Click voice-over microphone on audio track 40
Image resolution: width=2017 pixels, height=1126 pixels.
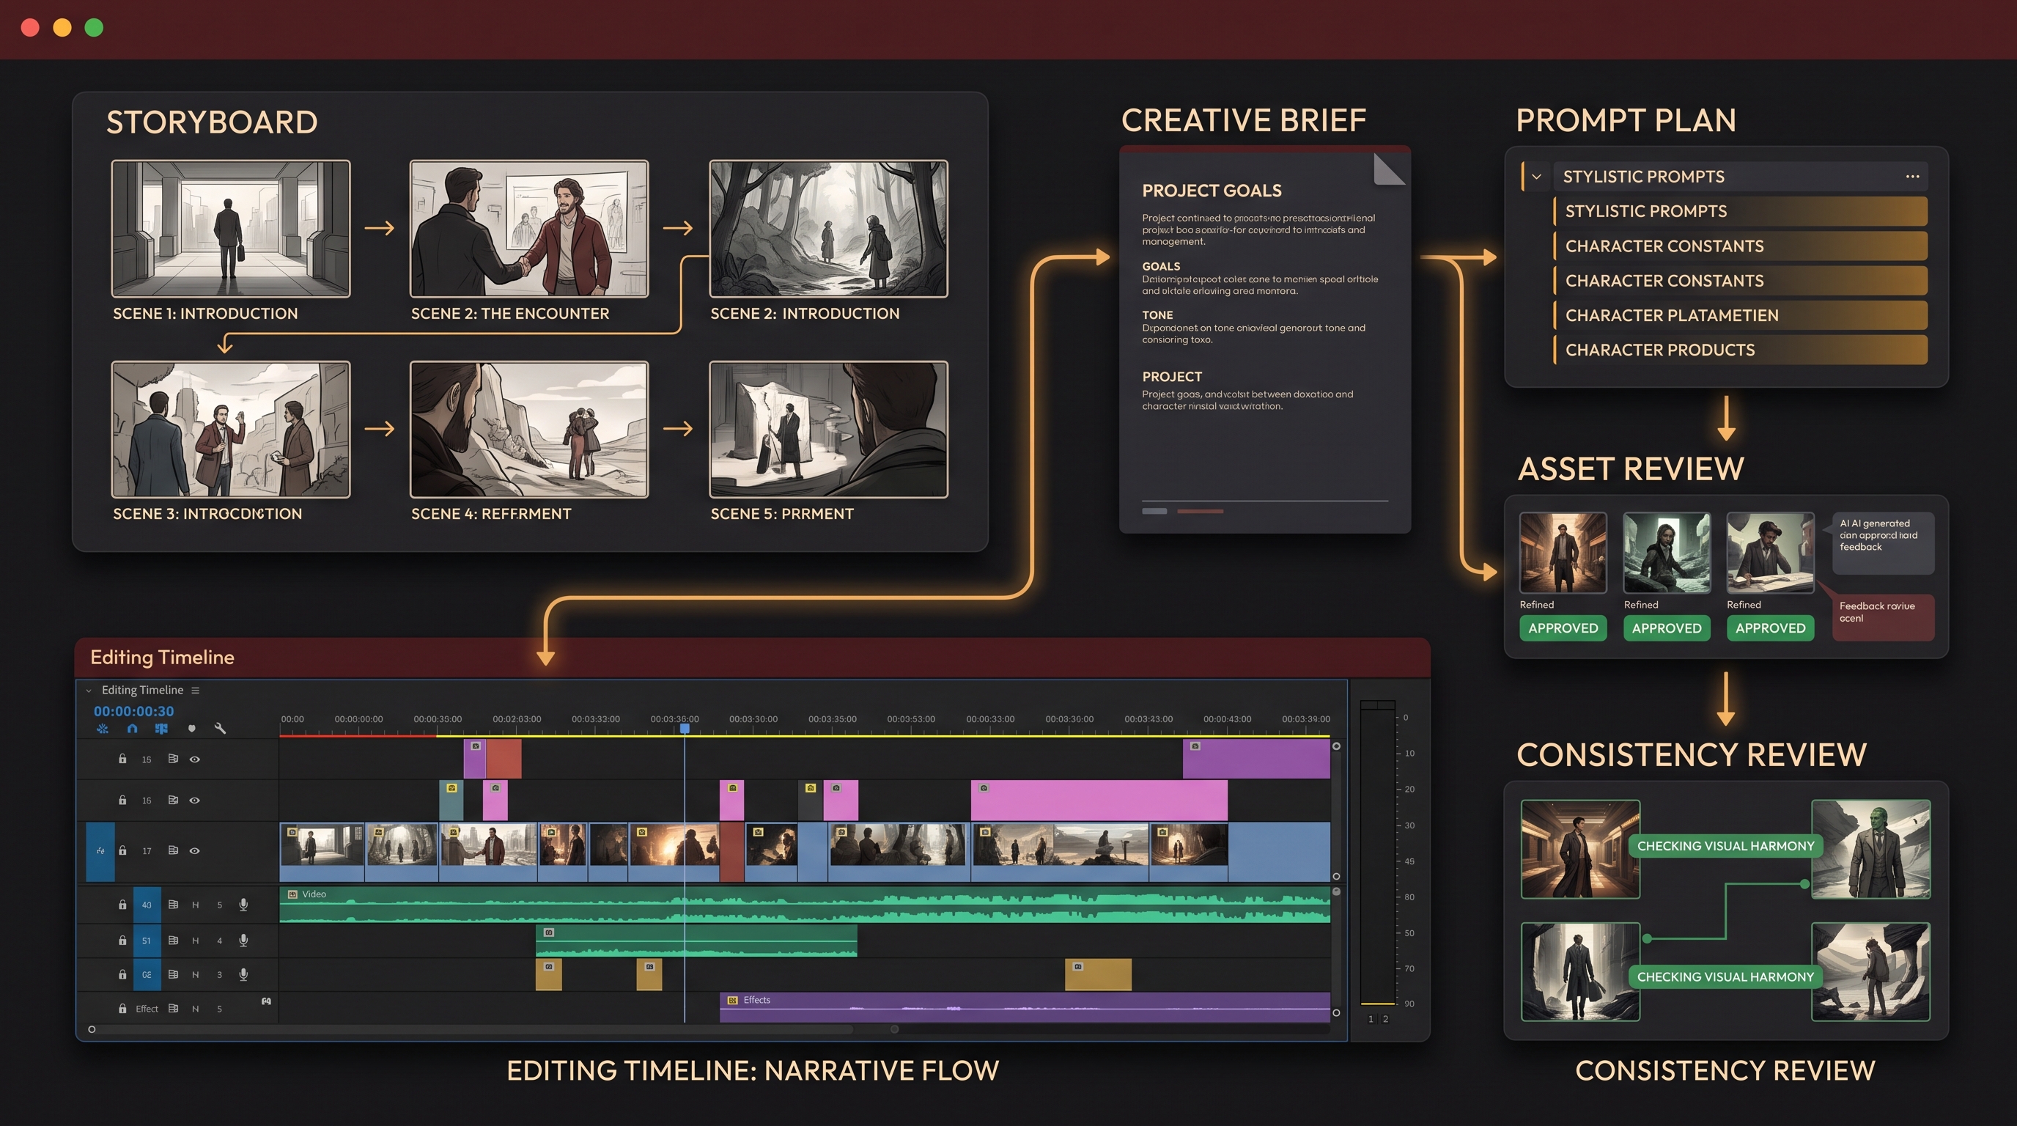(x=243, y=905)
